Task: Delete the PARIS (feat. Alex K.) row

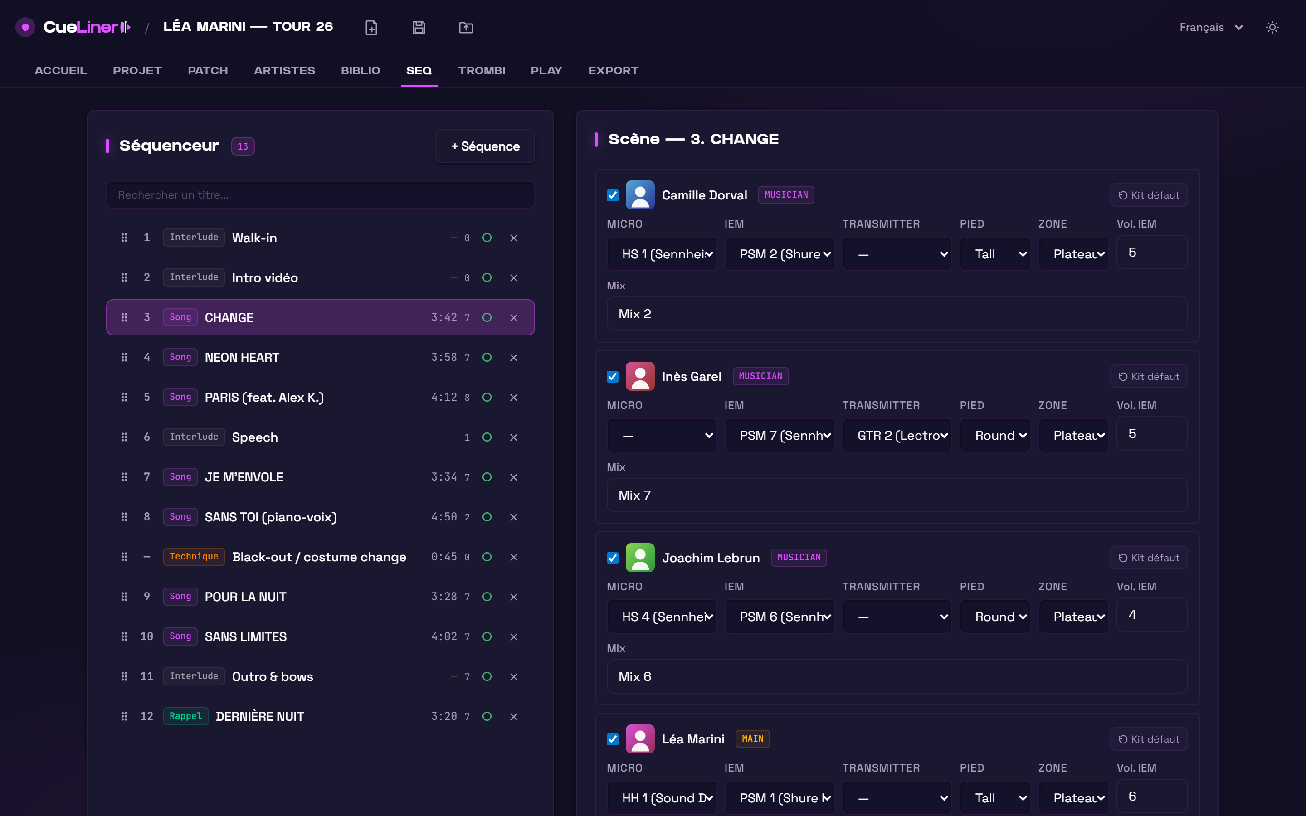Action: [514, 398]
